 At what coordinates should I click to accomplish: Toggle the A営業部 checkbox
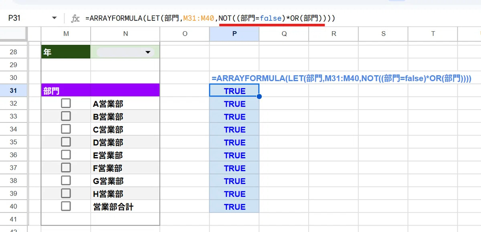[66, 104]
